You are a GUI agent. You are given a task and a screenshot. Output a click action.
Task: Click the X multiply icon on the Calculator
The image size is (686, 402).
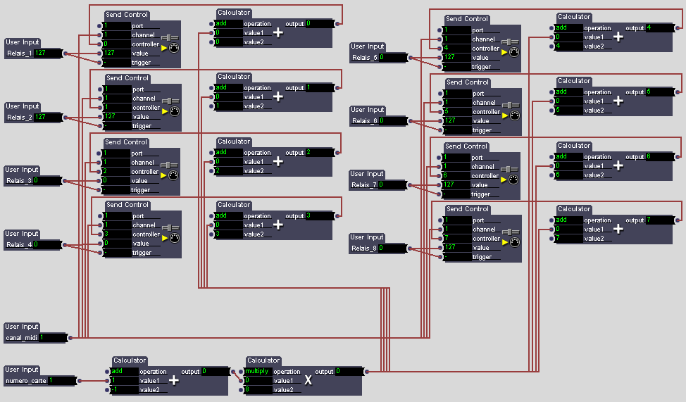308,380
